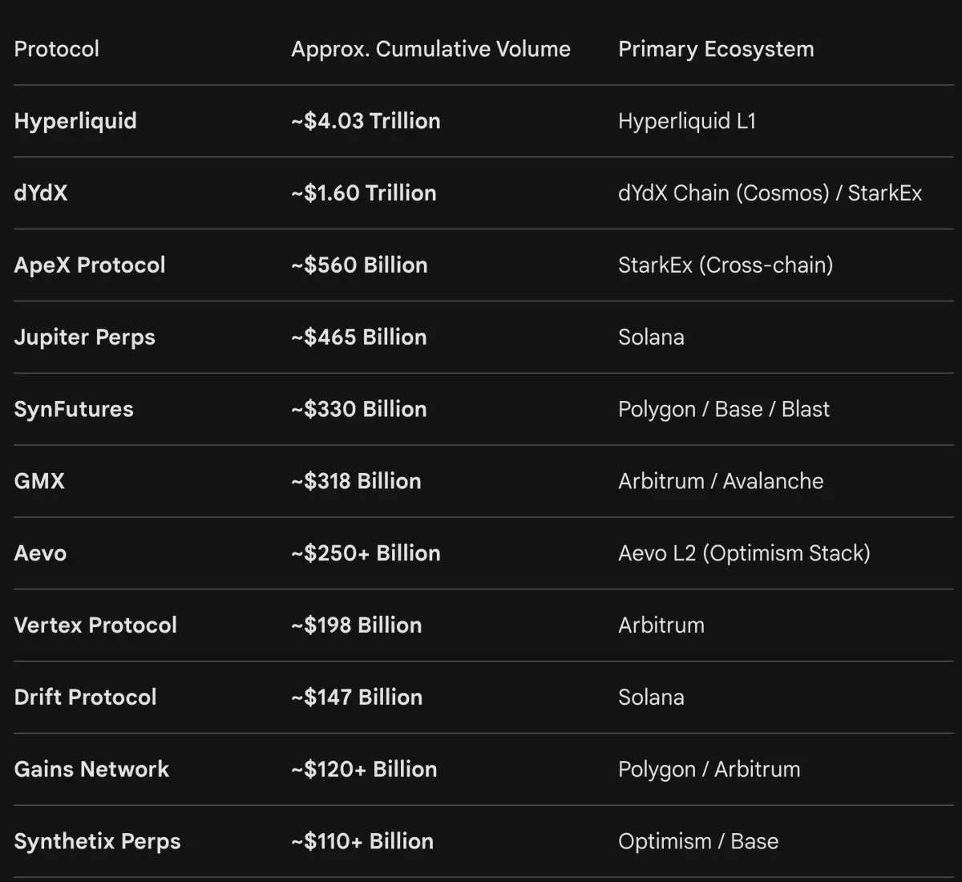Screen dimensions: 962x882
Task: Click the Protocol column header
Action: [x=56, y=49]
